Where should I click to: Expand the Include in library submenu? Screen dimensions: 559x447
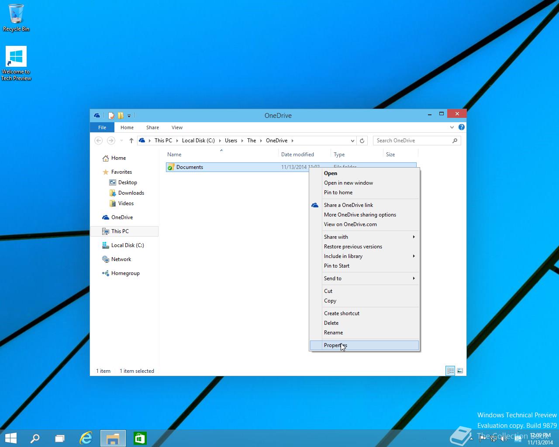pyautogui.click(x=364, y=256)
